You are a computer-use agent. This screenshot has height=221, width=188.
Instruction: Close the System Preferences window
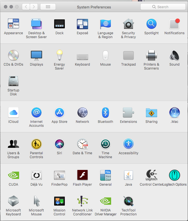click(6, 7)
